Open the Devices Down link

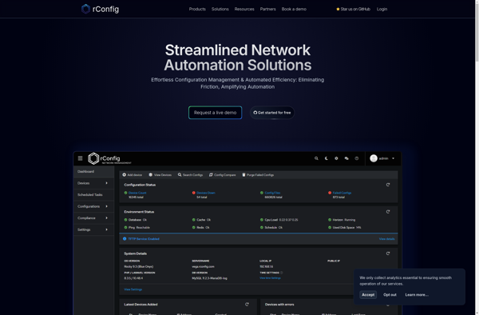click(206, 193)
